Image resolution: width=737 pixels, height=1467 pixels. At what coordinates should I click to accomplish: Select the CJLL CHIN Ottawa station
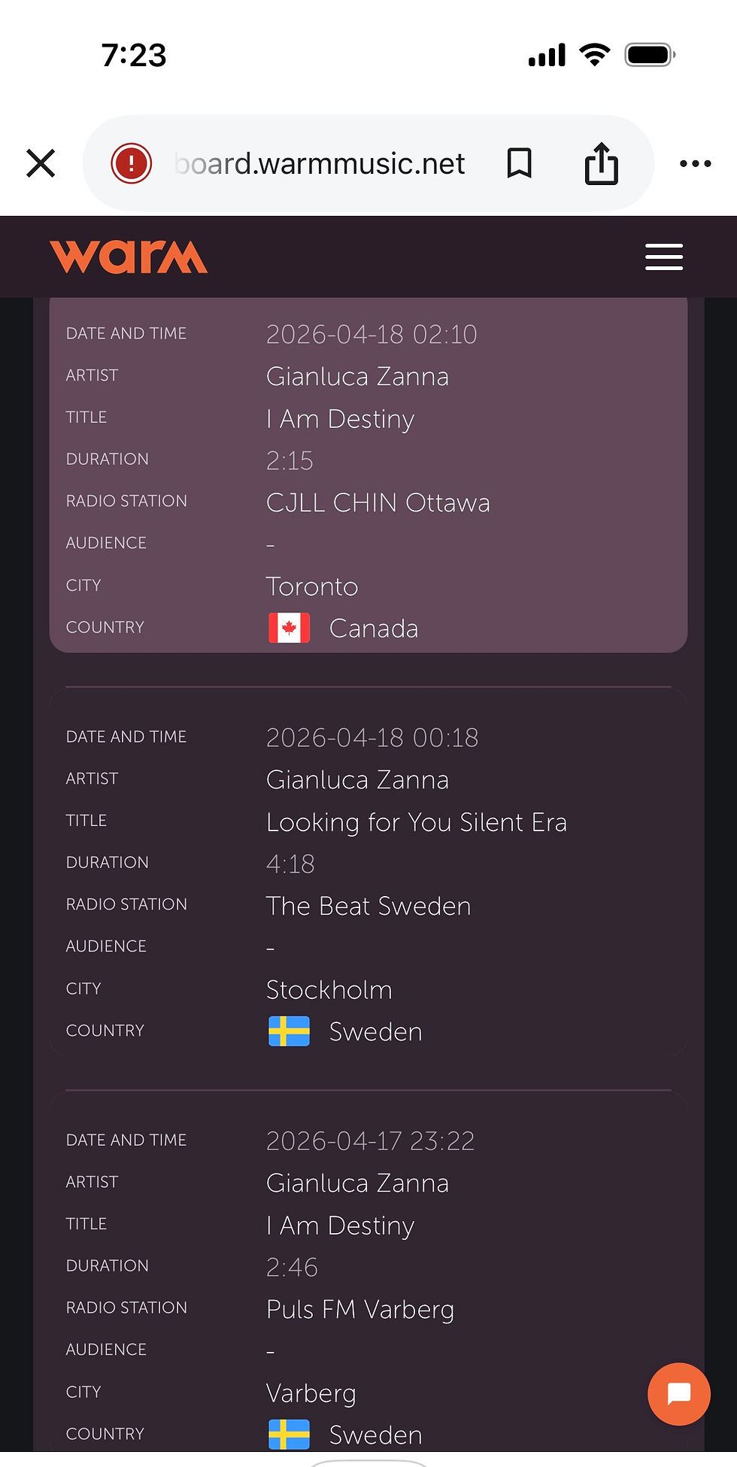coord(378,503)
